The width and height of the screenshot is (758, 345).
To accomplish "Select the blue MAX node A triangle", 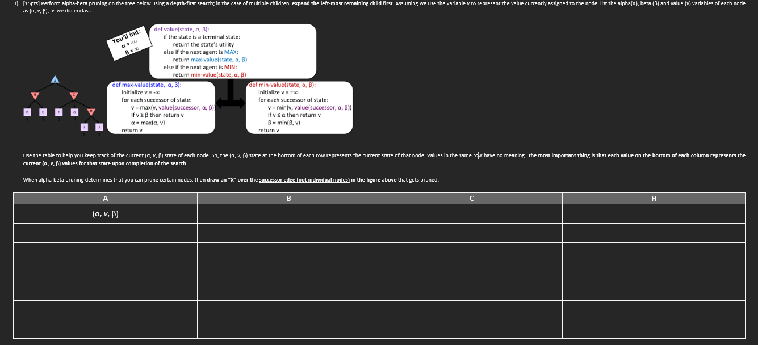I will pyautogui.click(x=55, y=79).
